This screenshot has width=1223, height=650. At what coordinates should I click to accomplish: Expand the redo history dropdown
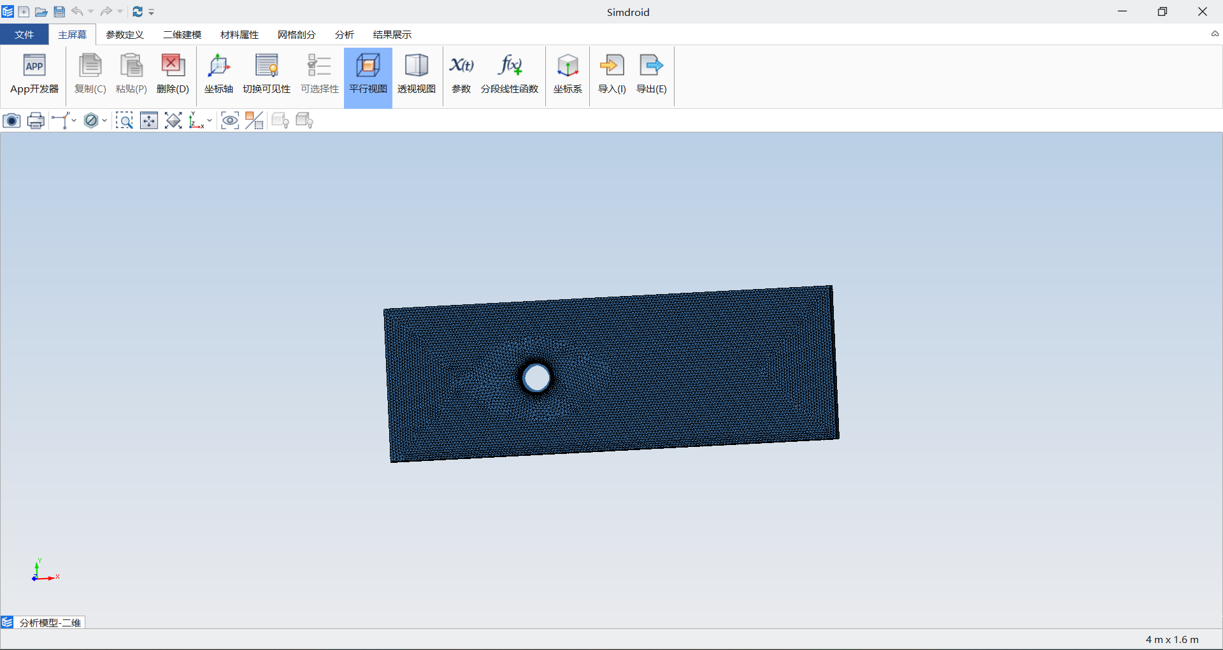coord(120,11)
